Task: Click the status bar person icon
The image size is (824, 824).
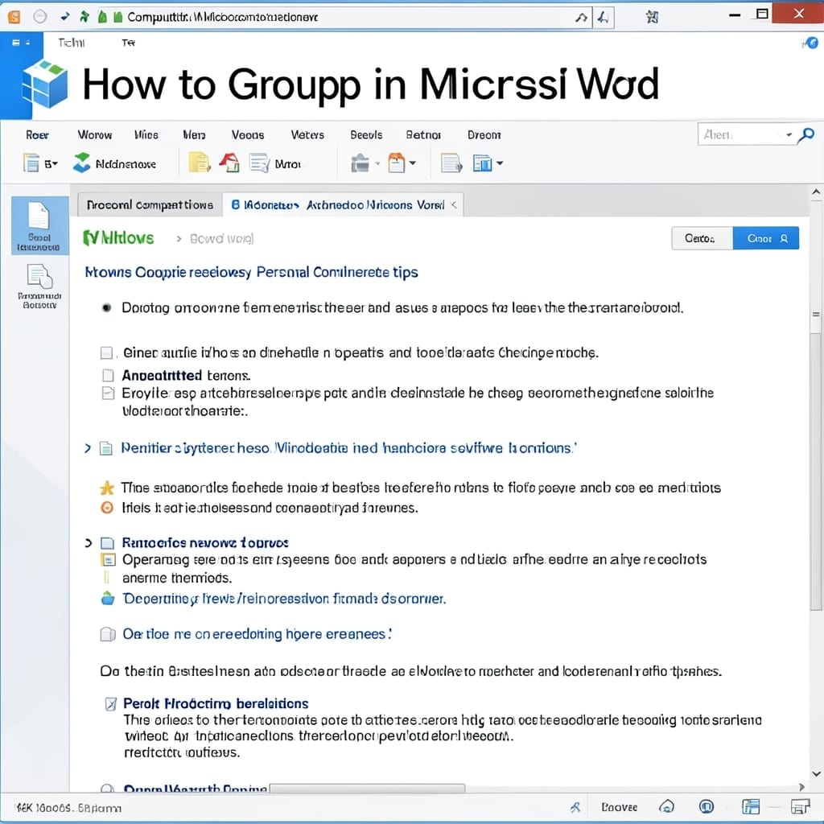Action: coord(575,807)
